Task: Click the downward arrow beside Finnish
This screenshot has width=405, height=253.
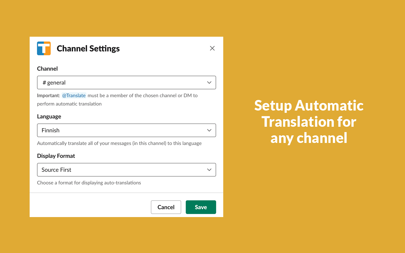Action: (x=209, y=130)
